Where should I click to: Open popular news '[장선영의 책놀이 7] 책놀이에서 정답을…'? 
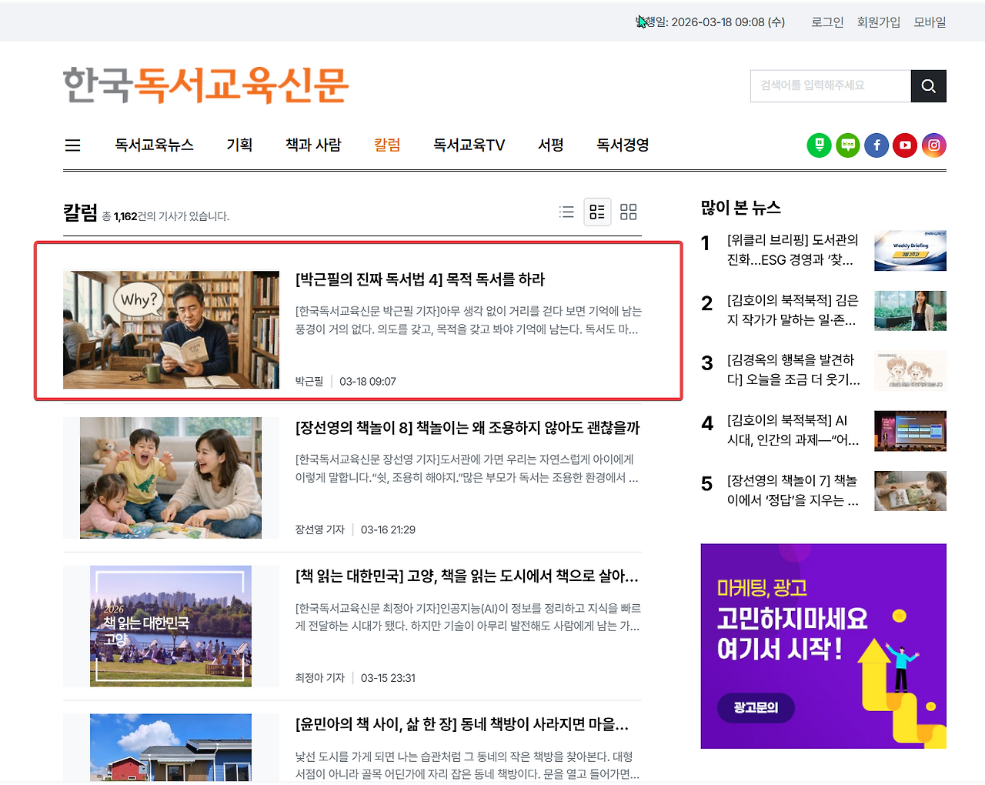pyautogui.click(x=793, y=490)
